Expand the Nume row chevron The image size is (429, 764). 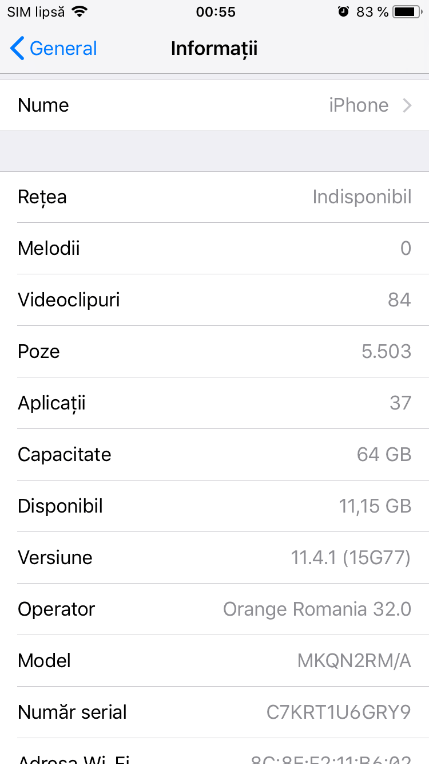pyautogui.click(x=407, y=105)
